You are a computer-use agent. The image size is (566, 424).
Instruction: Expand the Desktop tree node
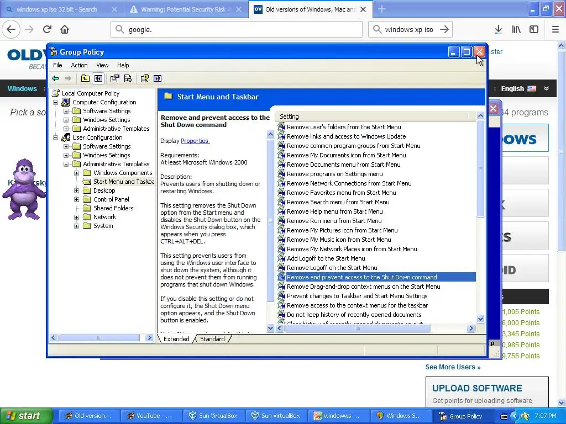76,190
